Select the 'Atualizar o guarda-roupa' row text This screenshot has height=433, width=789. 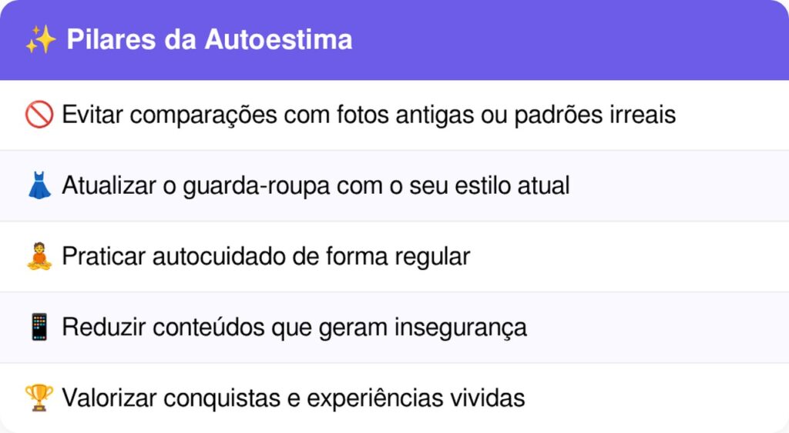[x=315, y=186]
